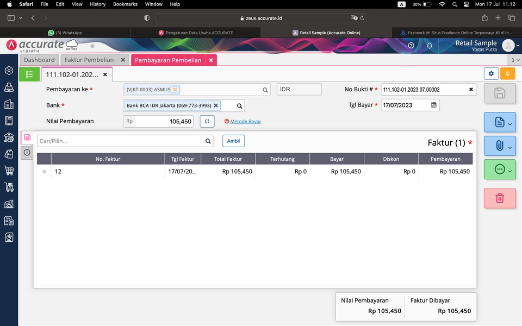Open the inventory hand truck icon in the sidebar
Image resolution: width=522 pixels, height=326 pixels.
[x=9, y=187]
